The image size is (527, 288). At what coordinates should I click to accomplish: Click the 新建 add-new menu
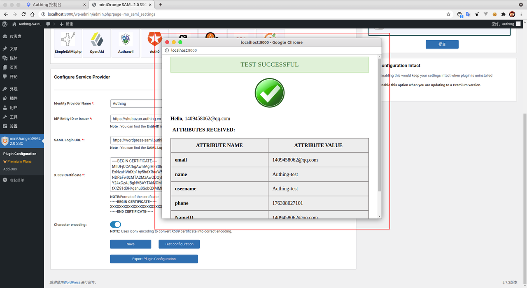[x=67, y=24]
